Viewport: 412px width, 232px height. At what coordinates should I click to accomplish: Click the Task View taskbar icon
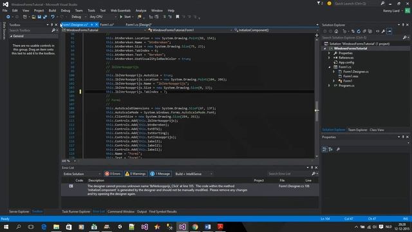31,227
